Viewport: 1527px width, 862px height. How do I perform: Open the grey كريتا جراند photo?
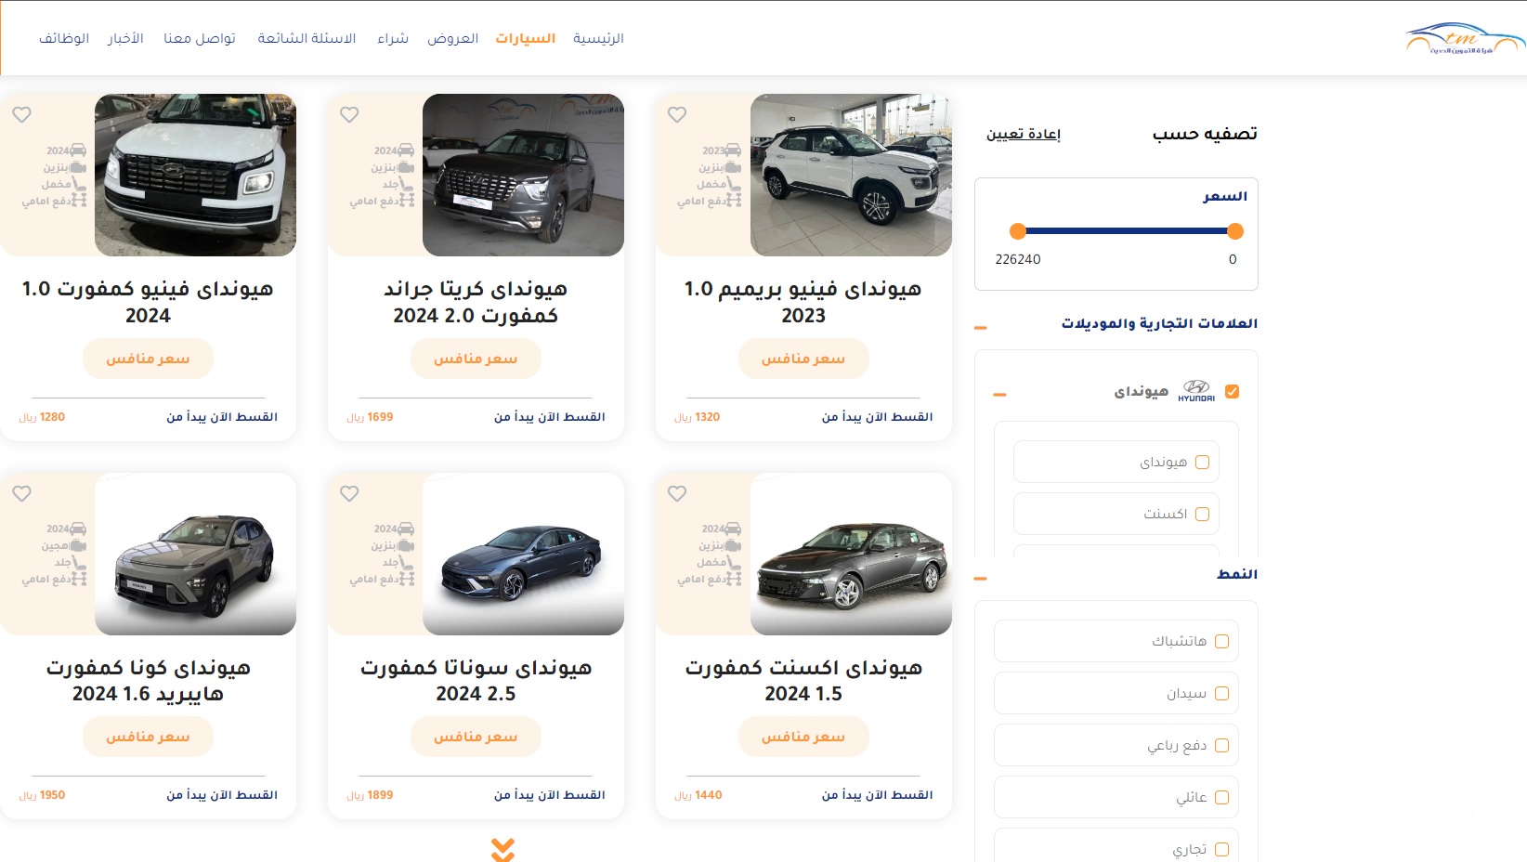523,175
